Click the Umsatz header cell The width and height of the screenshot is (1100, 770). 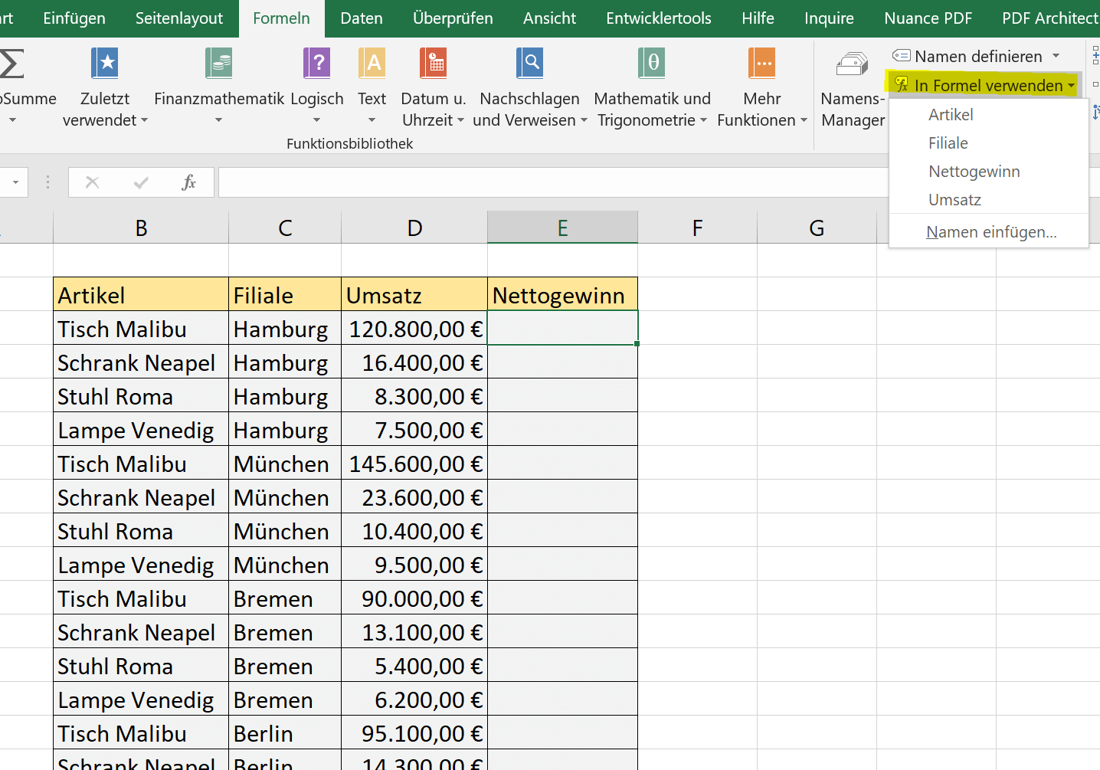click(x=414, y=294)
